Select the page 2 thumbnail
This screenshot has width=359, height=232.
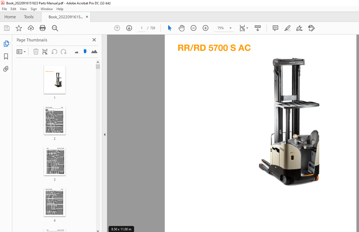click(x=55, y=120)
